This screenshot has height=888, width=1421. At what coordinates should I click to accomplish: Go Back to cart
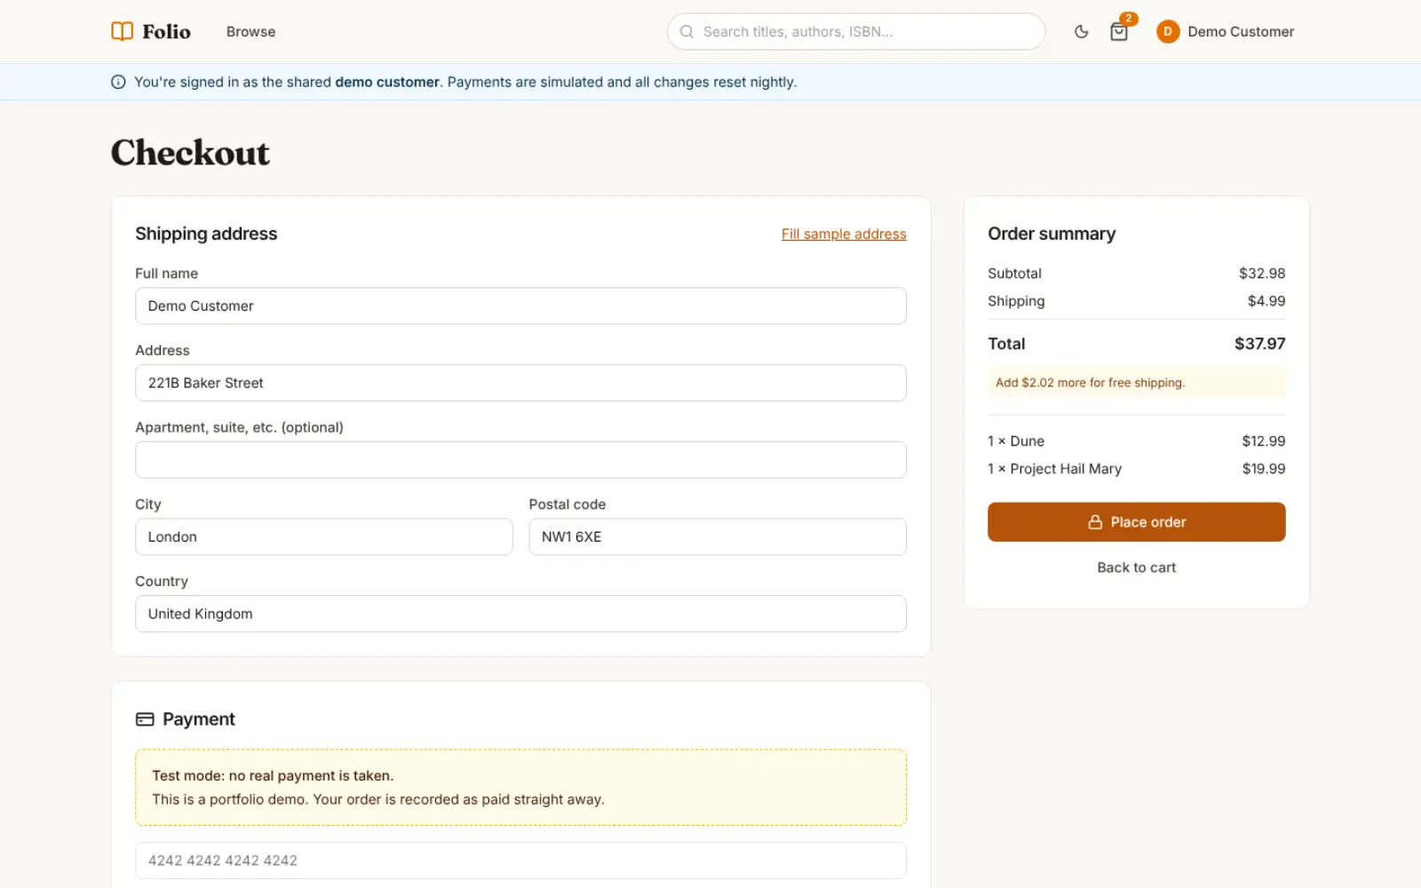[1136, 567]
